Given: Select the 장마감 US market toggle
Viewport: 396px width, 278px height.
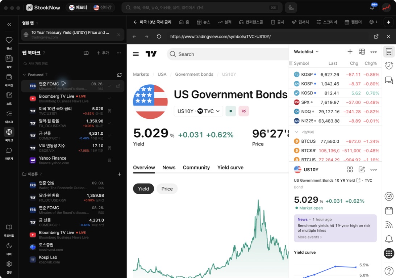Looking at the screenshot, I should pos(102,8).
